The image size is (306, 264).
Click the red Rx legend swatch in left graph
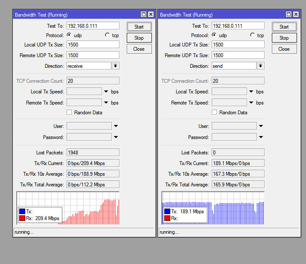22,218
